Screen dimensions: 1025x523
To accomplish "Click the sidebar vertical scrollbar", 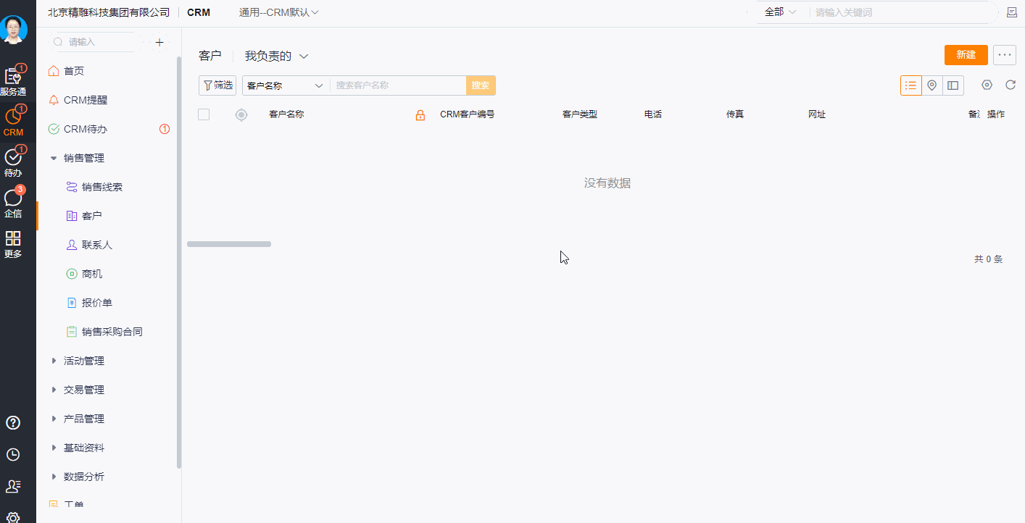I will pyautogui.click(x=179, y=261).
